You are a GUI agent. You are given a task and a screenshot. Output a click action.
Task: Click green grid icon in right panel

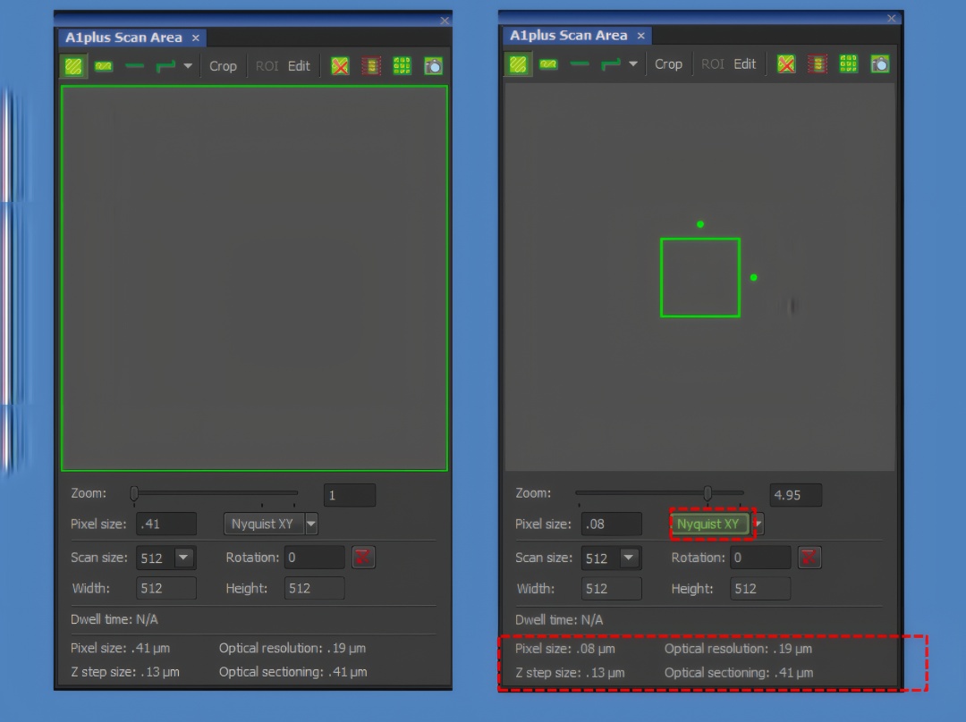[848, 64]
